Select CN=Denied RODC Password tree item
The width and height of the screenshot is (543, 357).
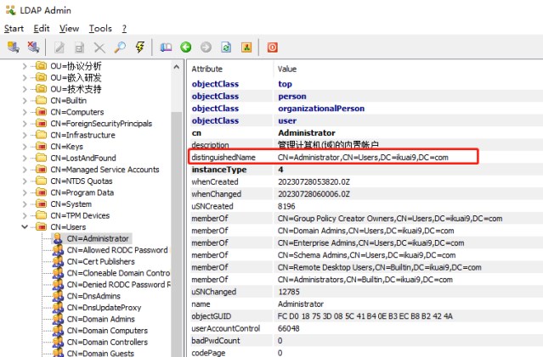(x=119, y=284)
